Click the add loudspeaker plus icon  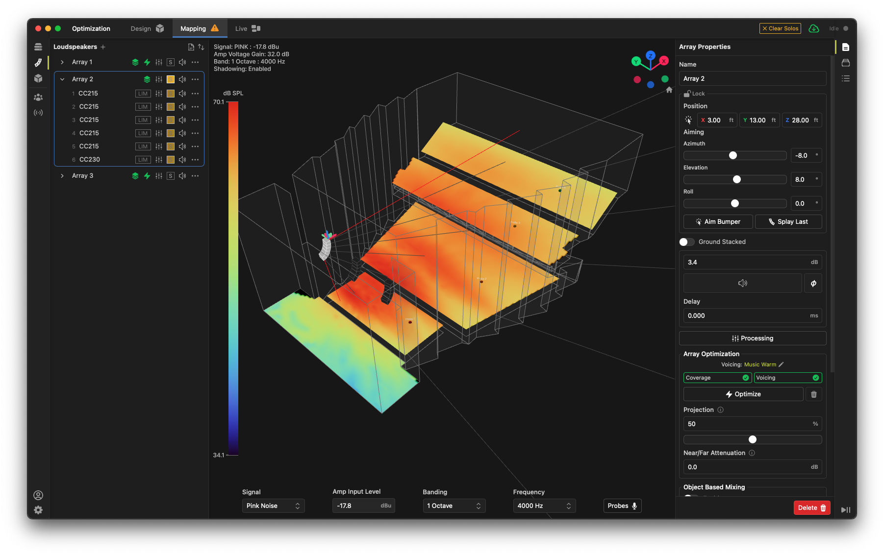pyautogui.click(x=103, y=47)
